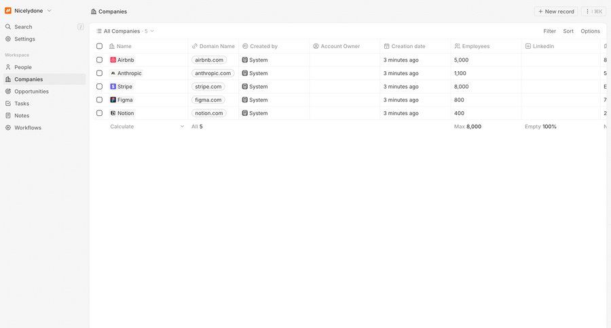Screen dimensions: 611x328
Task: Open the view Options
Action: pyautogui.click(x=590, y=31)
